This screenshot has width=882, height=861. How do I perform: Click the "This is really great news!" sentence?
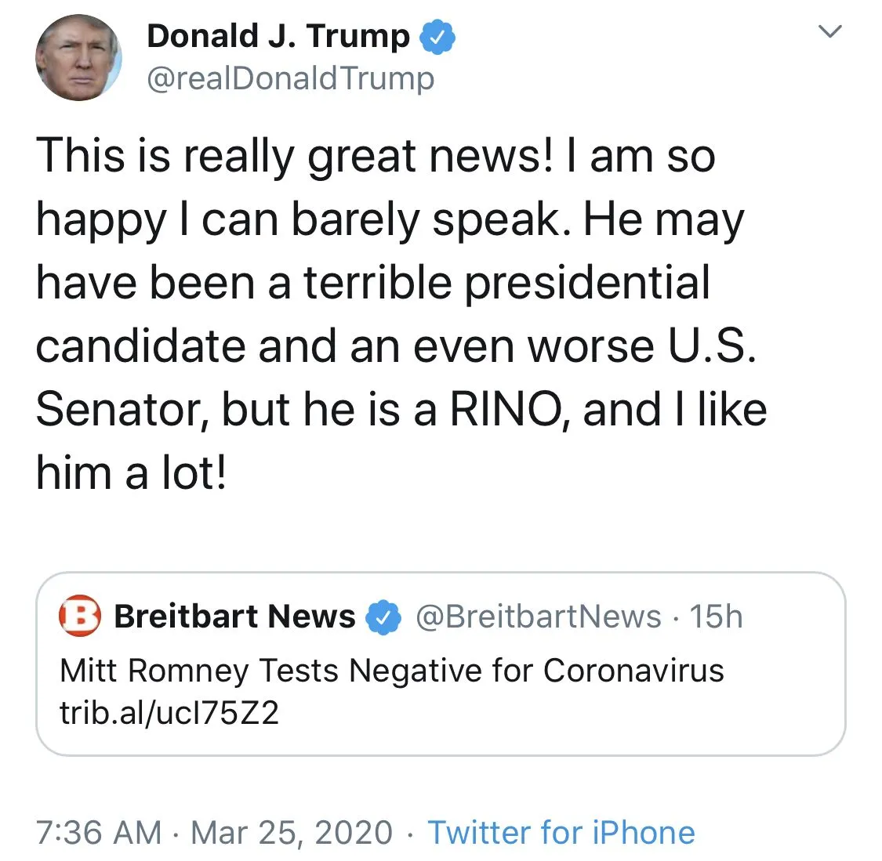point(294,155)
